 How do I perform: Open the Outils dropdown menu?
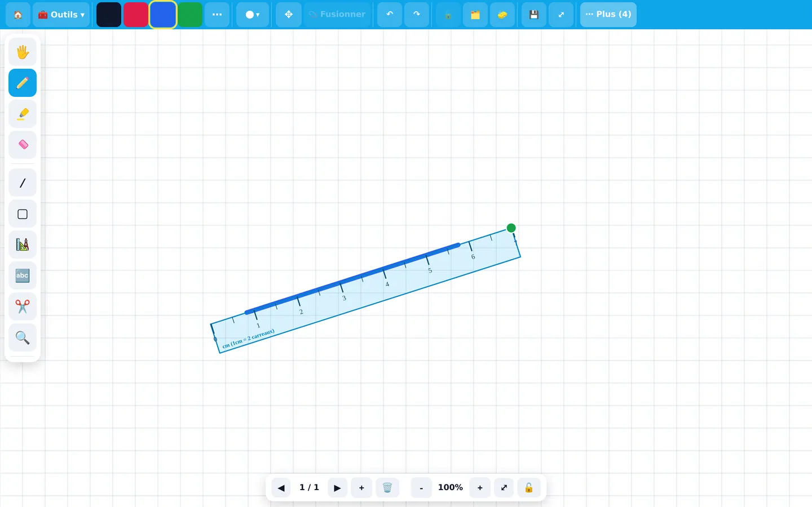tap(61, 15)
